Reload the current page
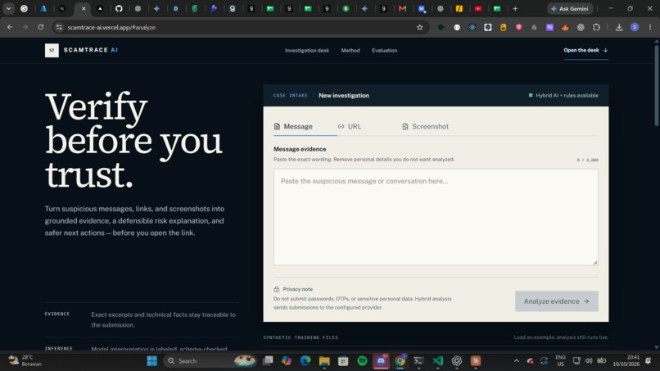The height and width of the screenshot is (371, 660). (41, 27)
